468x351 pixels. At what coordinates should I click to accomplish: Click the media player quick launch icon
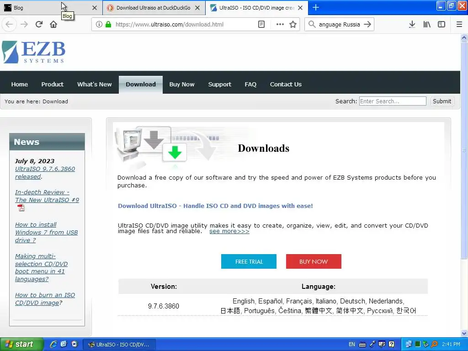pyautogui.click(x=74, y=344)
